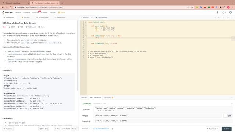Go back with the browser back arrow
Screen dimensions: 235x132
click(x=3, y=7)
